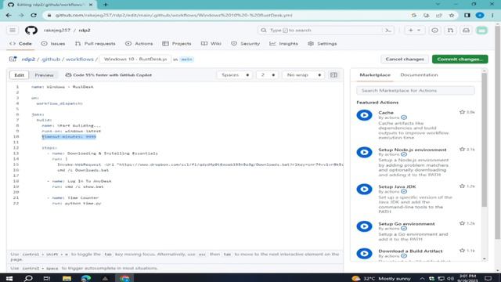Open Windows Start menu
This screenshot has width=501, height=282.
click(x=9, y=278)
